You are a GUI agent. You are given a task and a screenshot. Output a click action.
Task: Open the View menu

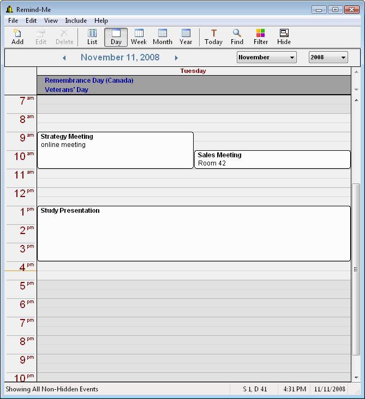click(51, 21)
